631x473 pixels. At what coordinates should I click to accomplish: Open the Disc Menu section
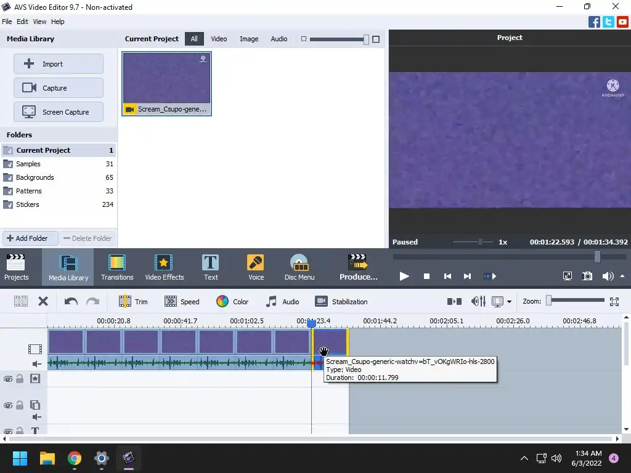(299, 267)
